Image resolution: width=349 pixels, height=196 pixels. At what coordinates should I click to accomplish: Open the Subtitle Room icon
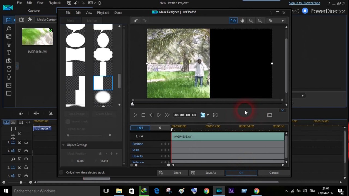9,93
